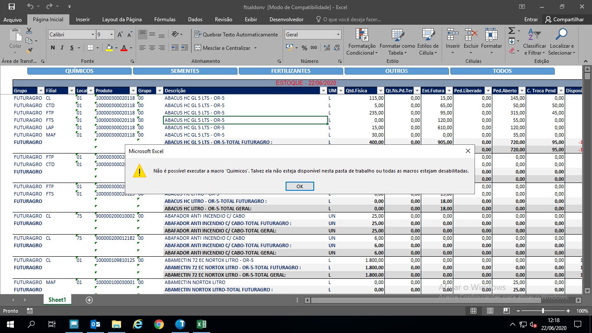This screenshot has height=333, width=592.
Task: Increase font size with larger A icon
Action: [120, 34]
